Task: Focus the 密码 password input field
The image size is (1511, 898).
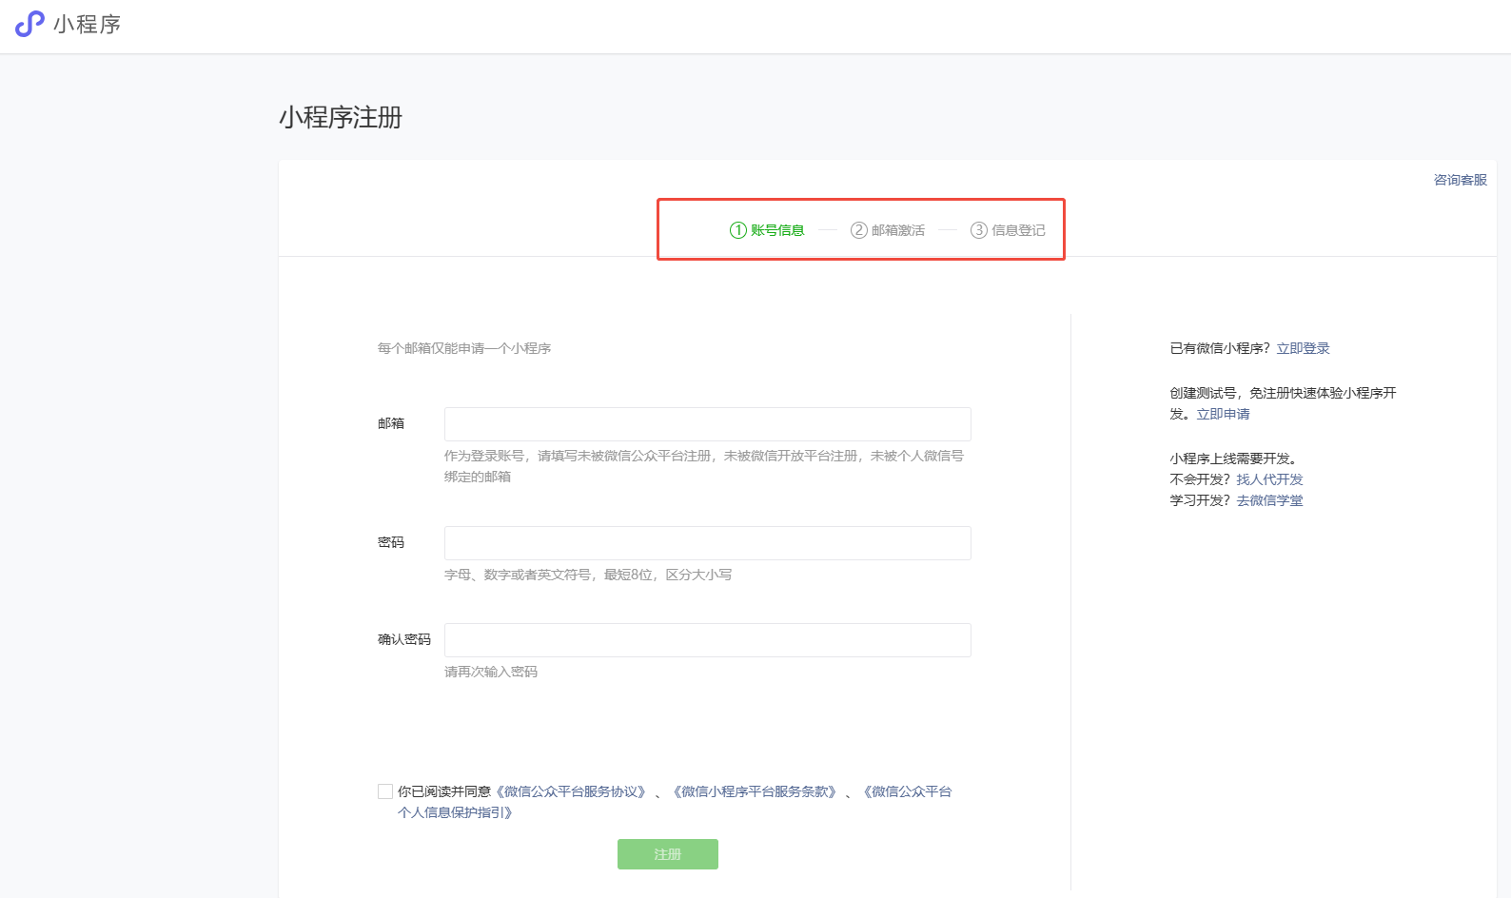Action: [x=708, y=543]
